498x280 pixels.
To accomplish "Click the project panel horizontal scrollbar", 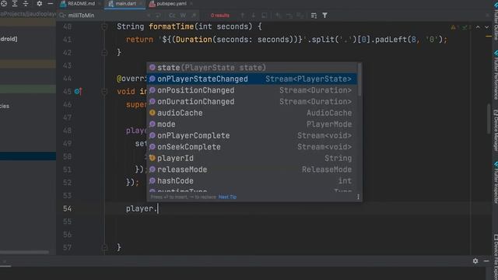I will click(24, 252).
